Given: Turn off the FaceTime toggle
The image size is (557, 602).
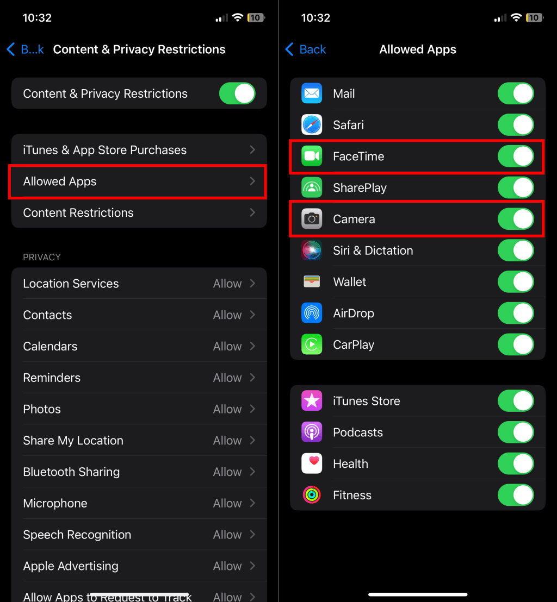Looking at the screenshot, I should click(516, 156).
